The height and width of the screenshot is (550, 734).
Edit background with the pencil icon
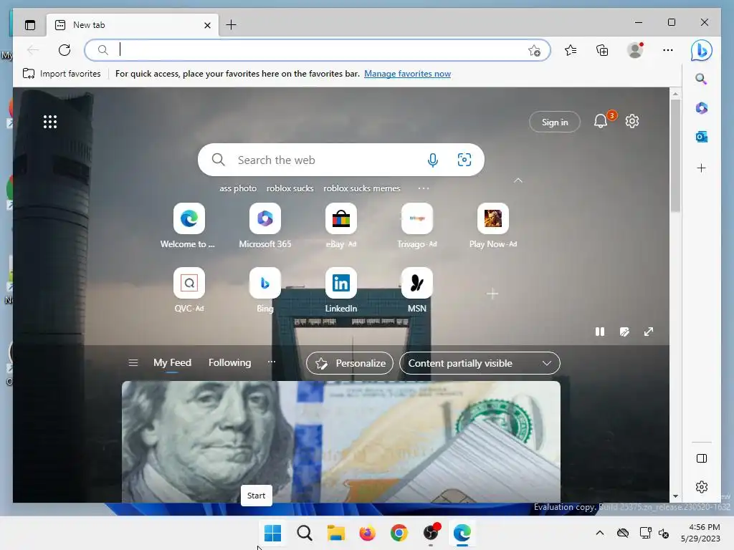pos(624,332)
